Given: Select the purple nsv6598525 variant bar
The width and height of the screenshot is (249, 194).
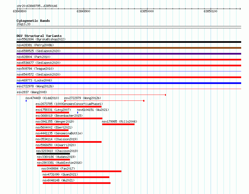Looking at the screenshot, I should click(x=129, y=54).
